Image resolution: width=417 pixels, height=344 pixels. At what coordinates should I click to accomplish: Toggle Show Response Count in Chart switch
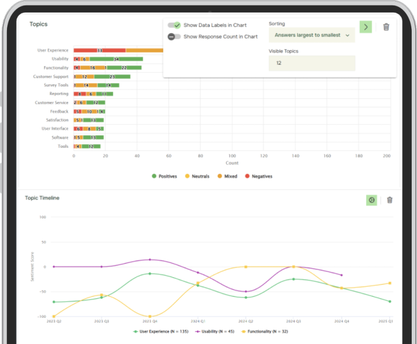pos(174,37)
